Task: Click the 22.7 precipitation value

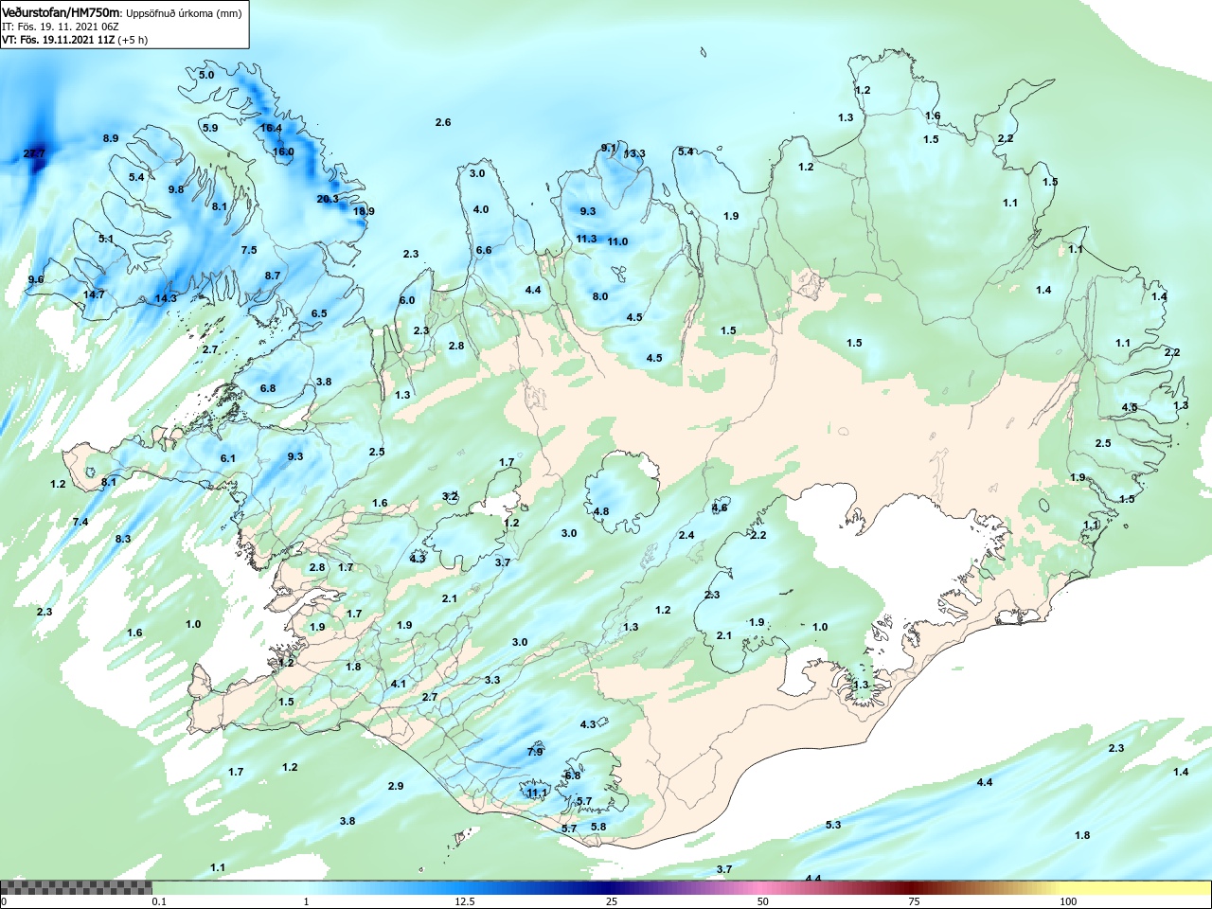Action: coord(34,153)
